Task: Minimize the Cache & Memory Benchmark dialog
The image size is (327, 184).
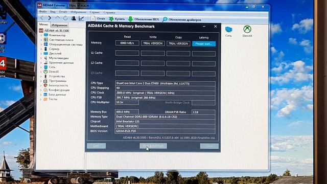Action: pyautogui.click(x=204, y=27)
